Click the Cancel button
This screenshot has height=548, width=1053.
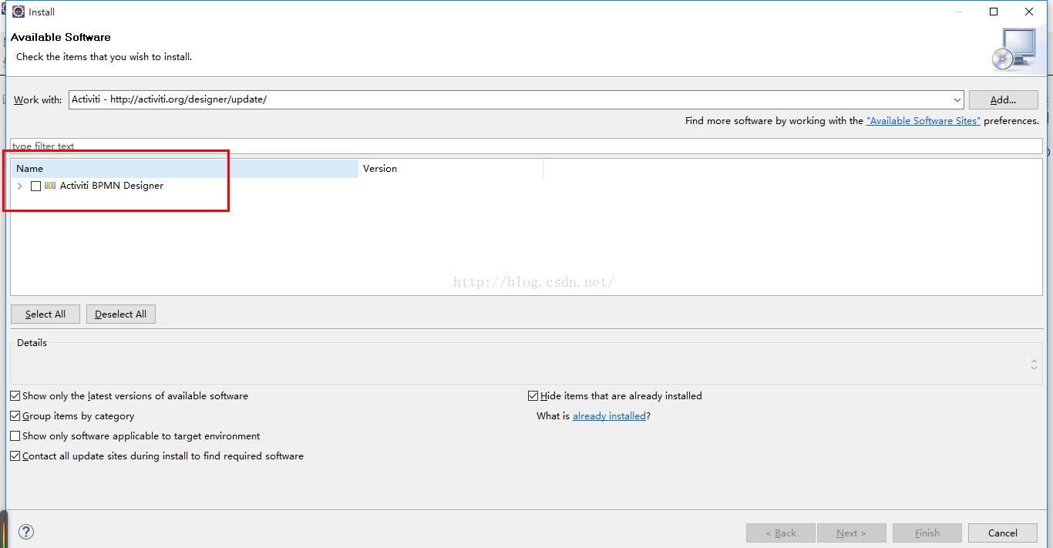click(1003, 533)
